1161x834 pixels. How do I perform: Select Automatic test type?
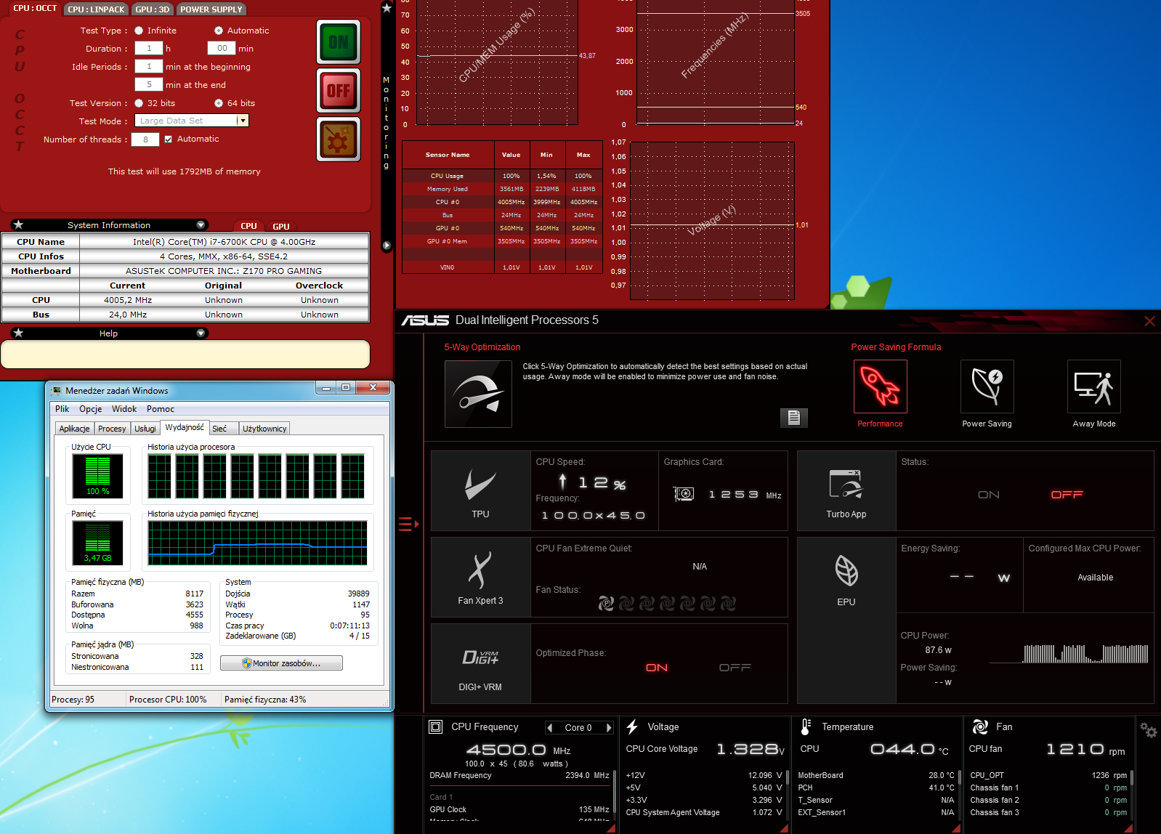[x=219, y=31]
